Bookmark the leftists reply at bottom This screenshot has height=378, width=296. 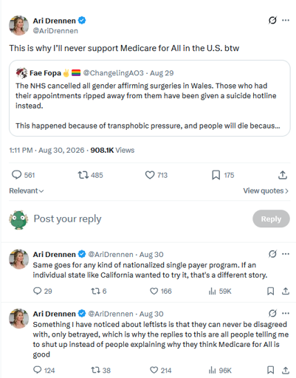pyautogui.click(x=270, y=370)
